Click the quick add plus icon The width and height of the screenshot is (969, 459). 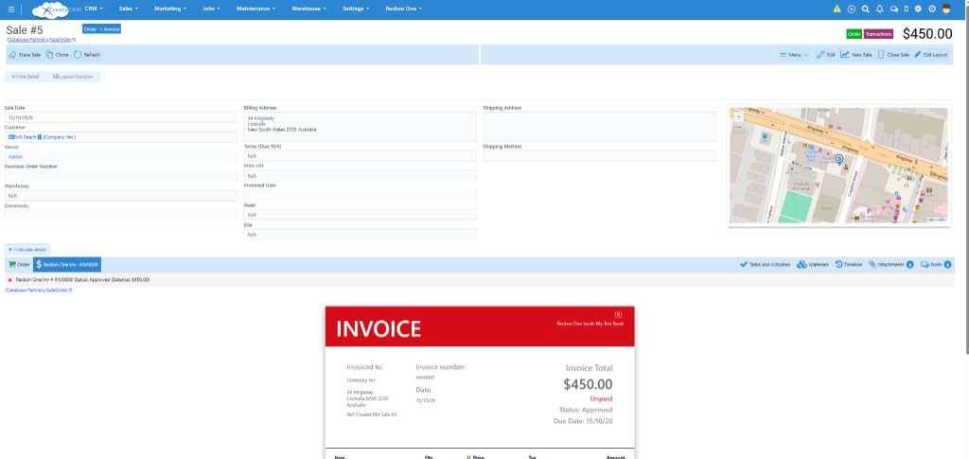coord(852,9)
